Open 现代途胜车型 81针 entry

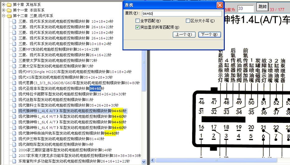56,100
